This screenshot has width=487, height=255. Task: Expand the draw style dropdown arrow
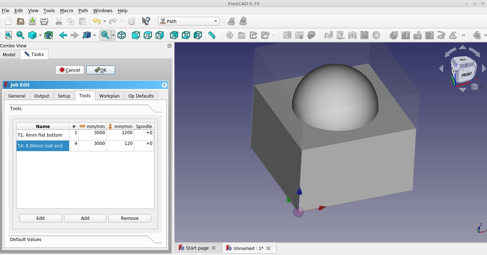[40, 35]
